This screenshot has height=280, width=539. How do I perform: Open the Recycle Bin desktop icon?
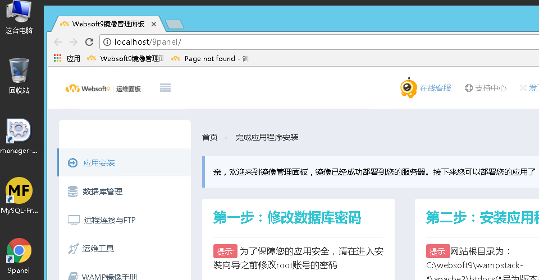point(19,76)
